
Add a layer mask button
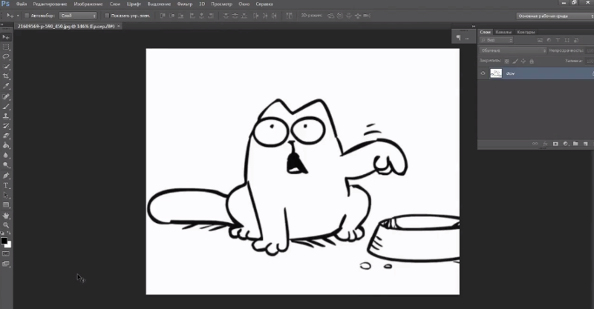tap(555, 144)
